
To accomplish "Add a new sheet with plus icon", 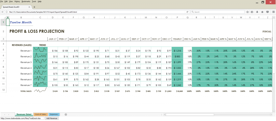I will coord(66,115).
